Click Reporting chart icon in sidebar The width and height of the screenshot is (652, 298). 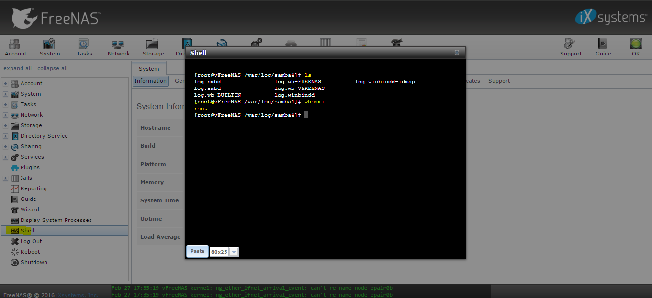15,188
